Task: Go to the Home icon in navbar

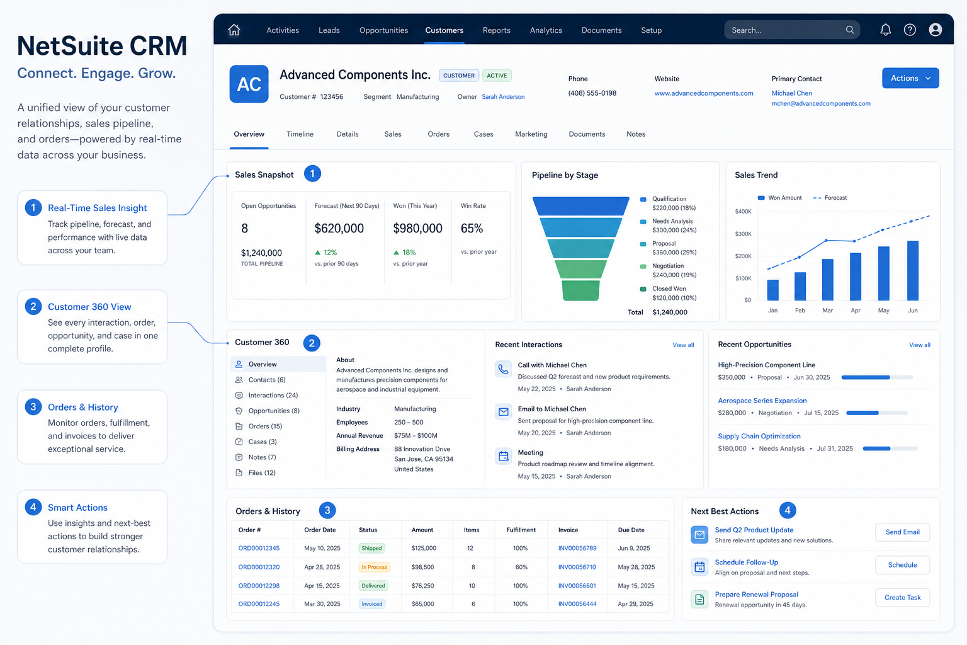Action: [x=234, y=30]
